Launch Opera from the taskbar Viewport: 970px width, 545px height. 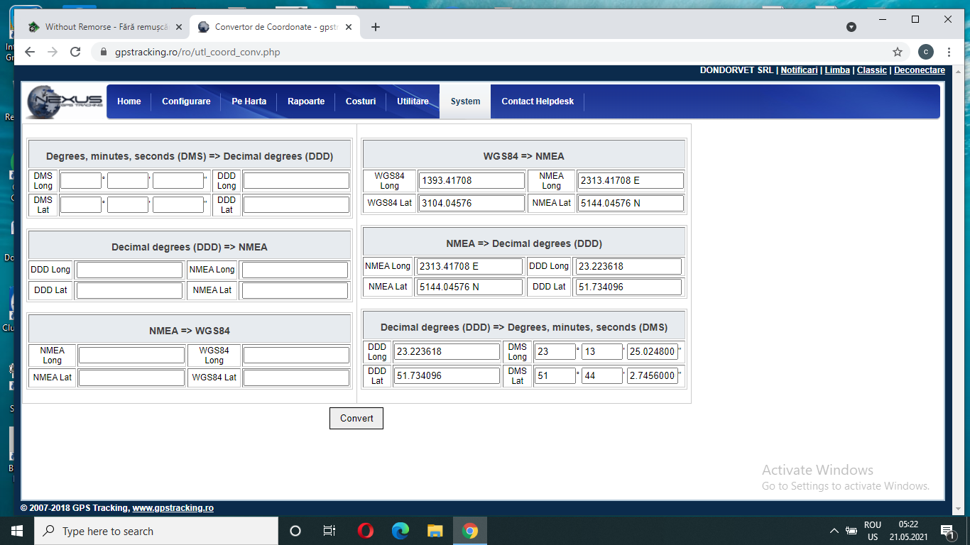pos(365,531)
